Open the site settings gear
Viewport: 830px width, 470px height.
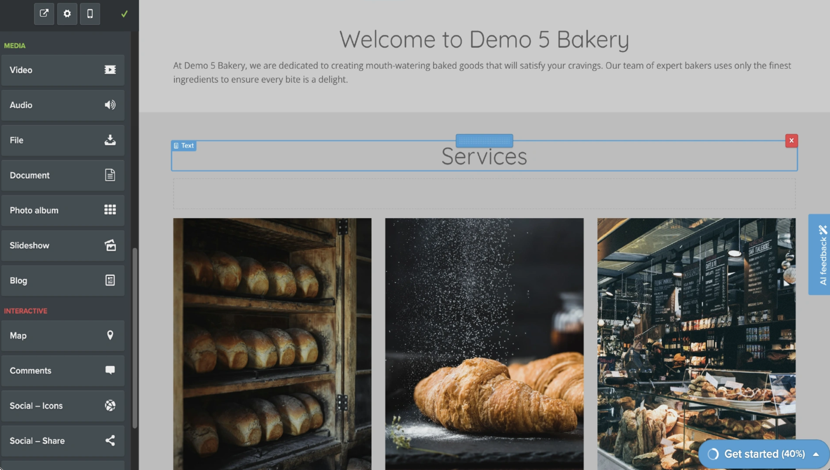tap(67, 14)
